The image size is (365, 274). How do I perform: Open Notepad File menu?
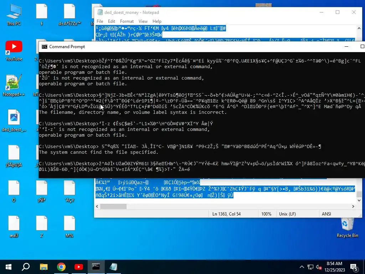click(x=100, y=21)
